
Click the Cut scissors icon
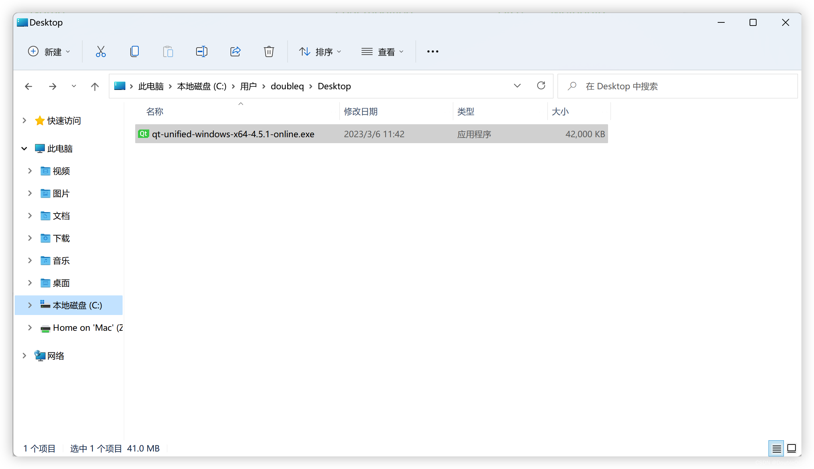pyautogui.click(x=101, y=51)
